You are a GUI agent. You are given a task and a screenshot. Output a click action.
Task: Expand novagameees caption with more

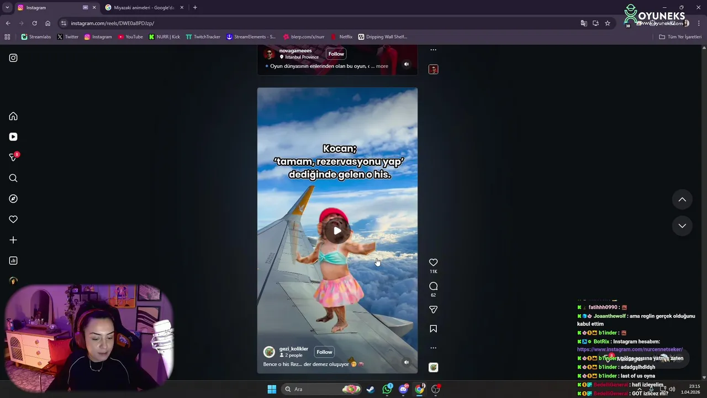[382, 66]
